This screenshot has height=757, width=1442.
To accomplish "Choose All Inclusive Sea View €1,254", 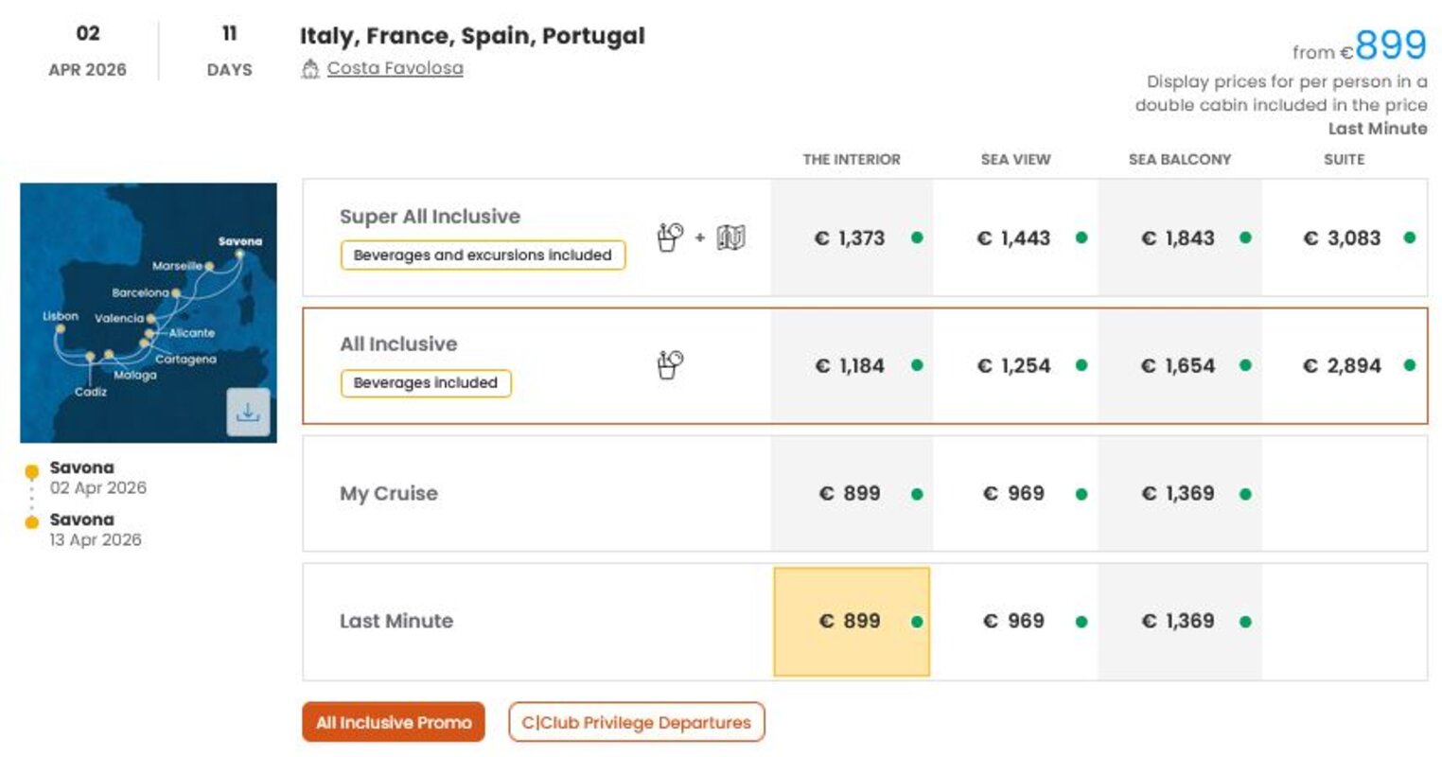I will (x=1013, y=366).
